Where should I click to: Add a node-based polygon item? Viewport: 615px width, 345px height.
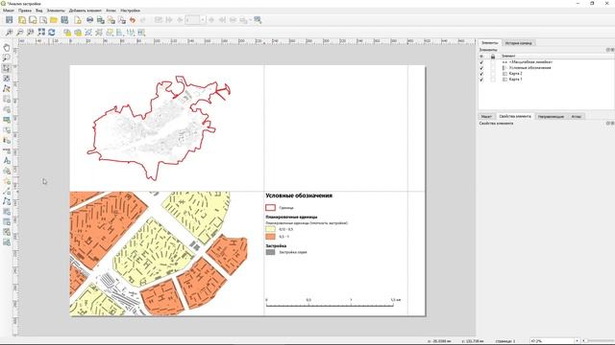[7, 201]
